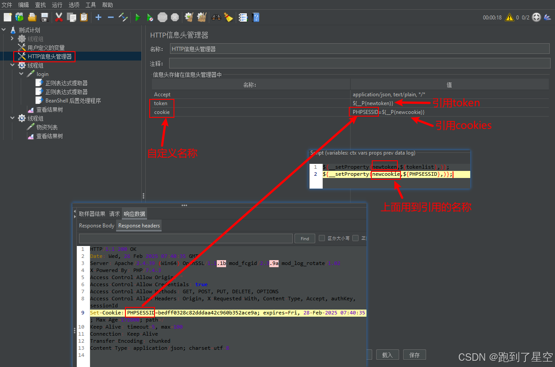
Task: Click Start no pauses icon
Action: pos(150,17)
